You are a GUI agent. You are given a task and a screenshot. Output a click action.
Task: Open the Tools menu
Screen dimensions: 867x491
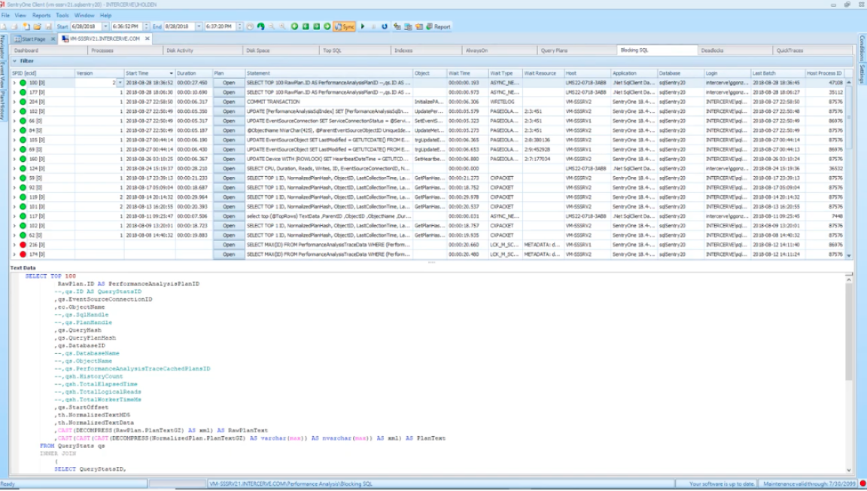tap(62, 15)
